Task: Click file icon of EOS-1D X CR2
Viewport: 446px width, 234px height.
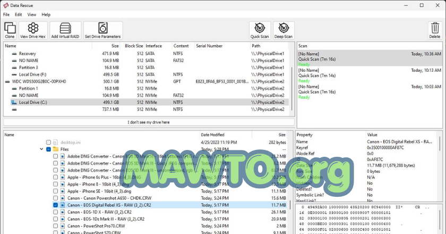Action: (x=63, y=212)
